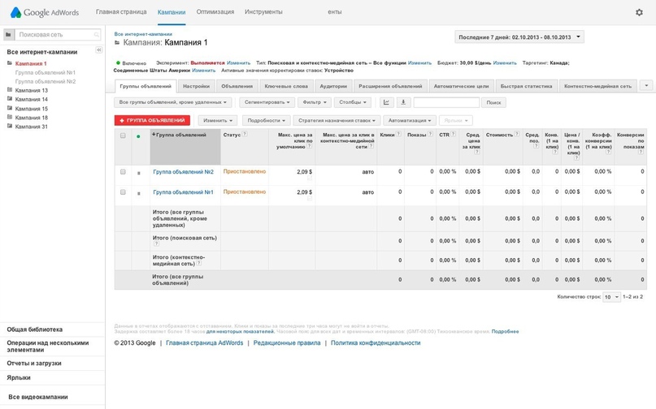Click the icon next to Кампания 18
The width and height of the screenshot is (656, 409).
coord(10,118)
